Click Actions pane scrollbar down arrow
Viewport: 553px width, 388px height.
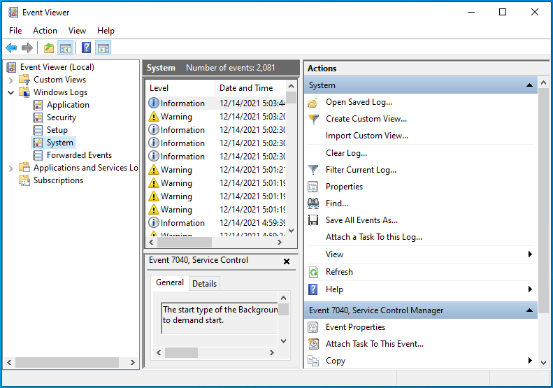point(543,363)
